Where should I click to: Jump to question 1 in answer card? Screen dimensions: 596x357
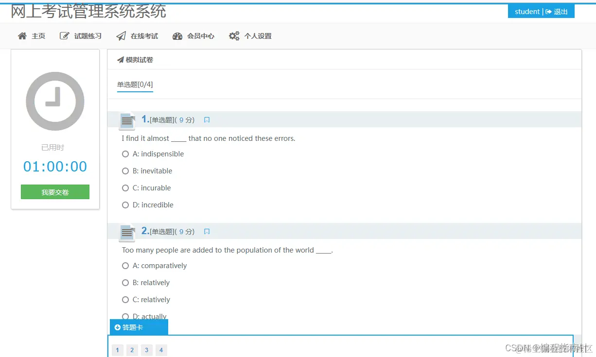tap(118, 350)
